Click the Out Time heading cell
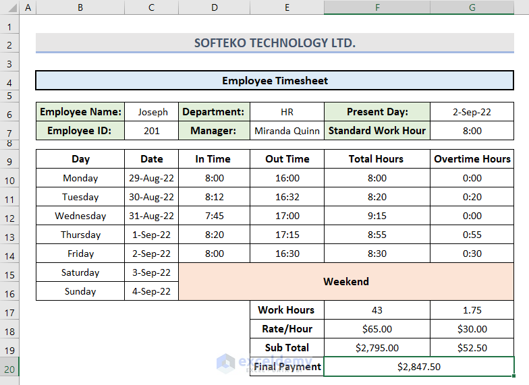 (x=287, y=159)
